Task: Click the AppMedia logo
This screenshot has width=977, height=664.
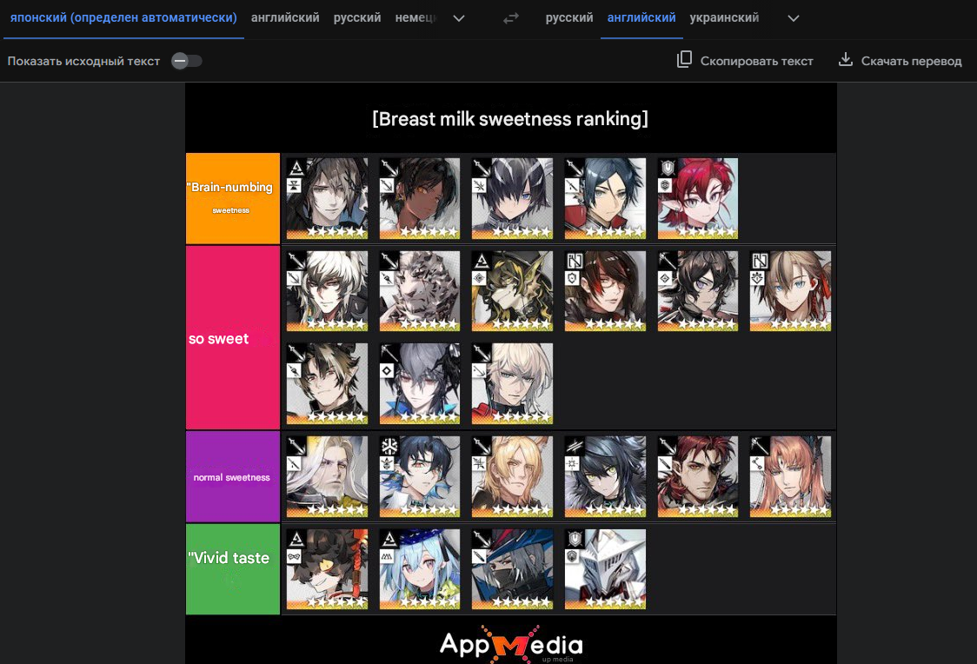Action: tap(511, 645)
